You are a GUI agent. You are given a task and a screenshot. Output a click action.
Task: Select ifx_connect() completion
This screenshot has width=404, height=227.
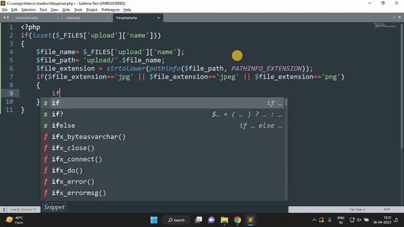click(x=162, y=159)
